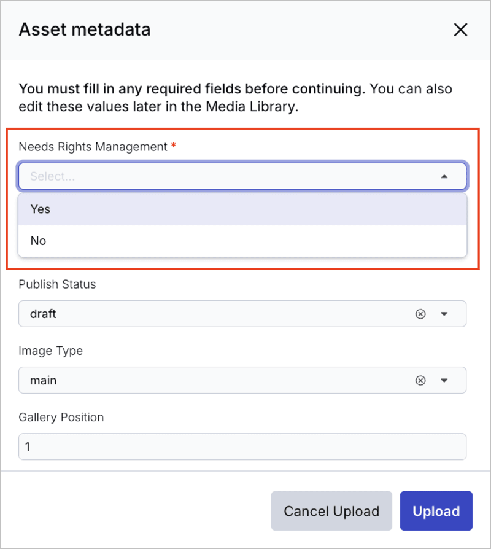Select No for Needs Rights Management
This screenshot has height=549, width=491.
click(x=38, y=241)
